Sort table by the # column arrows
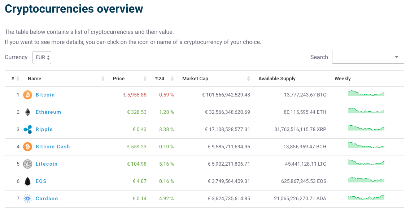 click(x=18, y=78)
